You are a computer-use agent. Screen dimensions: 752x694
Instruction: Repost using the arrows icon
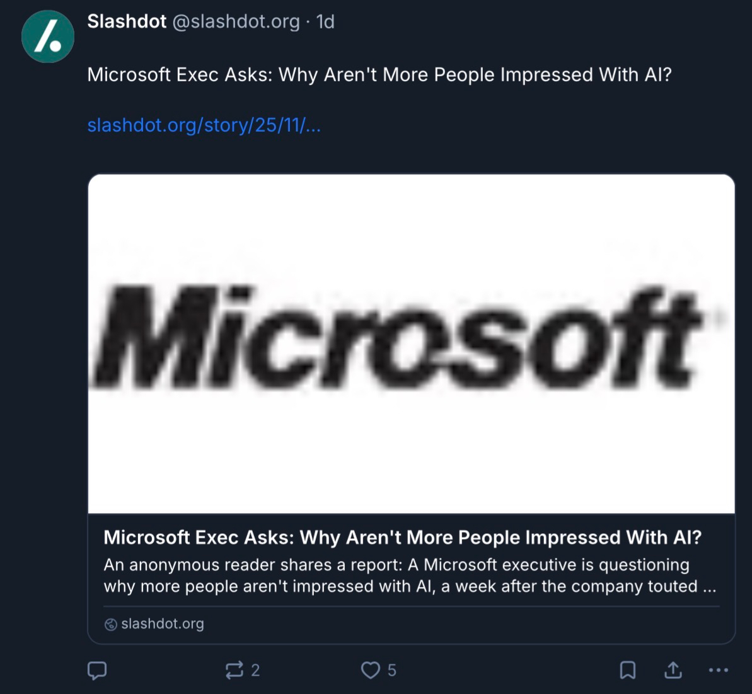click(x=234, y=670)
